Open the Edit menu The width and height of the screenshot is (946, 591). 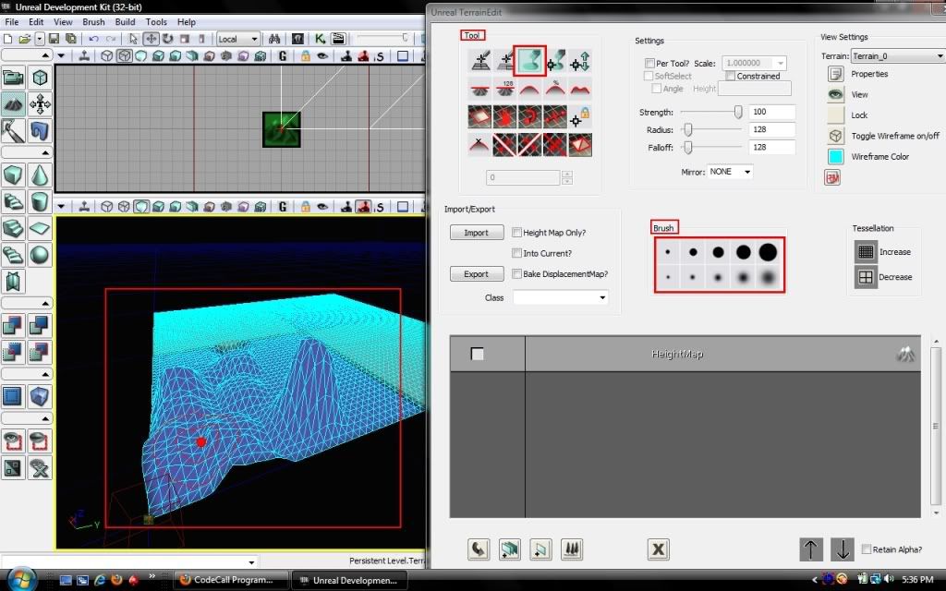pos(36,22)
